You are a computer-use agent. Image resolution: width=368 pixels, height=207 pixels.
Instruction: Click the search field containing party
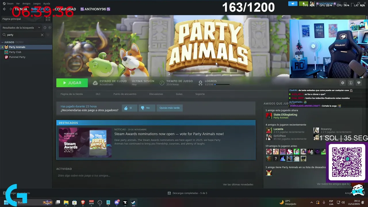click(23, 35)
